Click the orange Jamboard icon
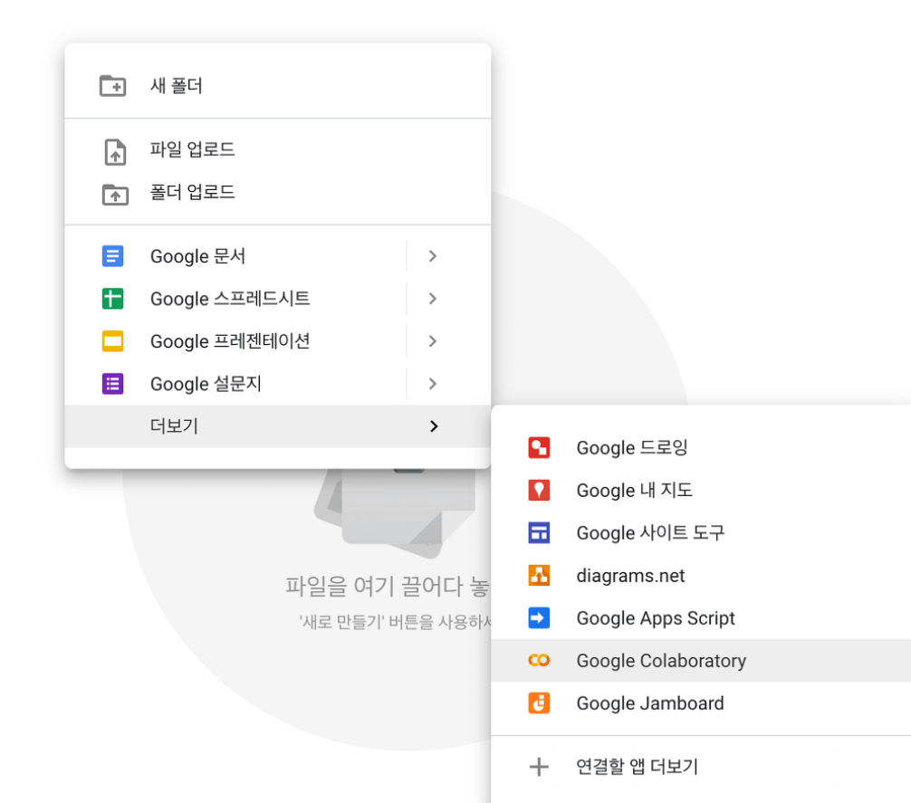911x803 pixels. pyautogui.click(x=539, y=703)
